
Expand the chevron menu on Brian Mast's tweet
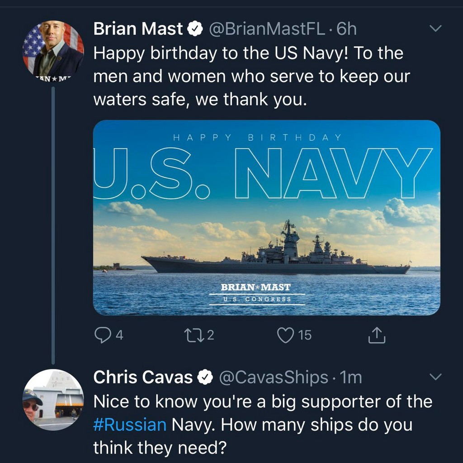tap(435, 29)
